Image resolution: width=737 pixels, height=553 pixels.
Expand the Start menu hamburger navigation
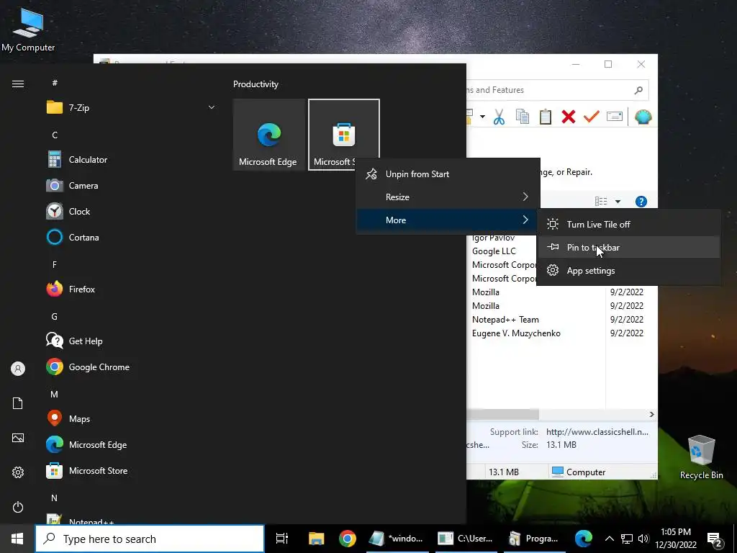coord(18,84)
